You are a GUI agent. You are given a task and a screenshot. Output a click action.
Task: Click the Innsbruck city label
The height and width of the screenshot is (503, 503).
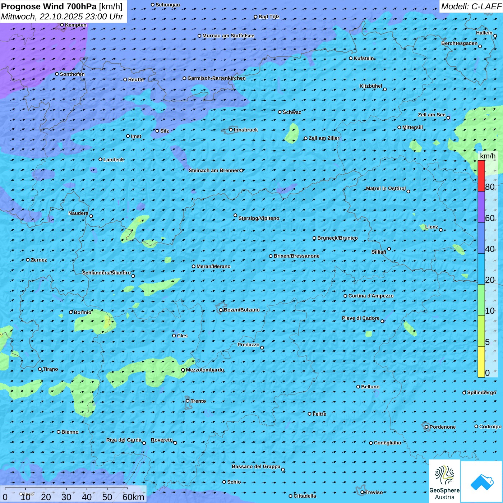(x=246, y=130)
